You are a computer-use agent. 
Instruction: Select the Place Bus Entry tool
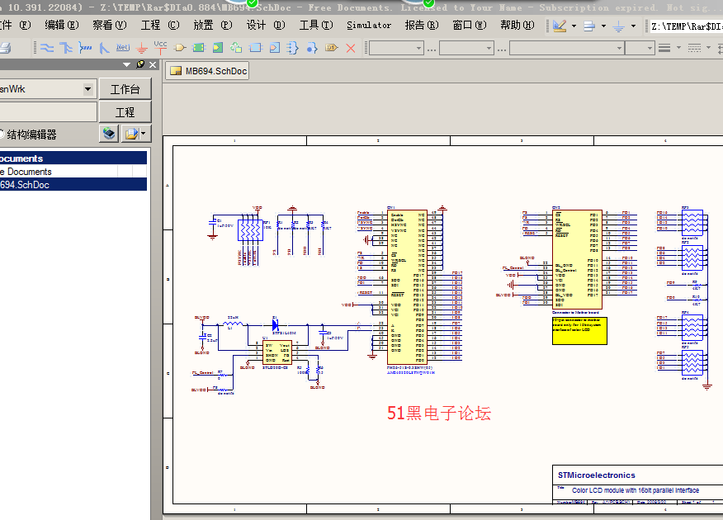click(104, 48)
